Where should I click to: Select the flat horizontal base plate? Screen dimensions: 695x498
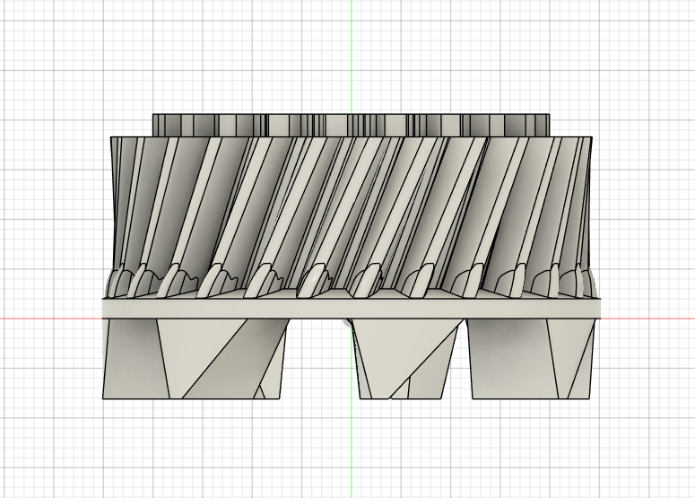tap(351, 309)
